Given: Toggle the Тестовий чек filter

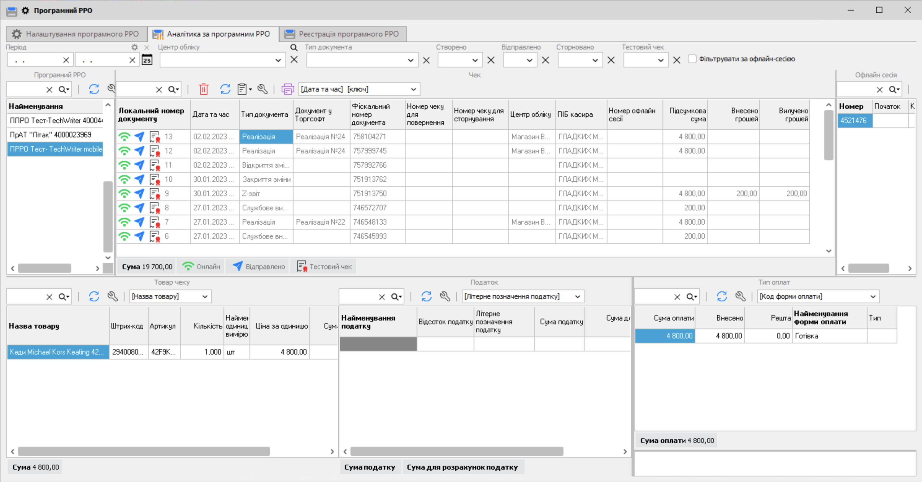Looking at the screenshot, I should pyautogui.click(x=324, y=267).
